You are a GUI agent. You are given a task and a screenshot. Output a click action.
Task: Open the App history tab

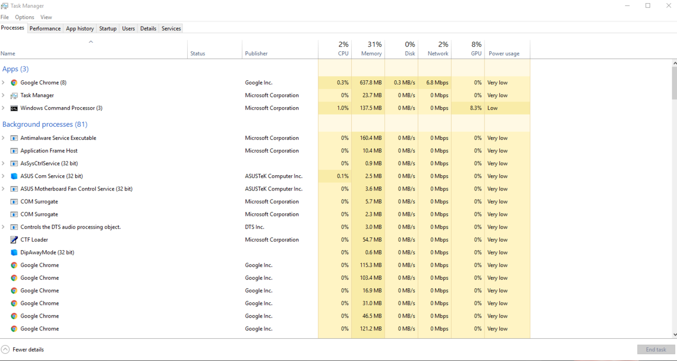(80, 28)
